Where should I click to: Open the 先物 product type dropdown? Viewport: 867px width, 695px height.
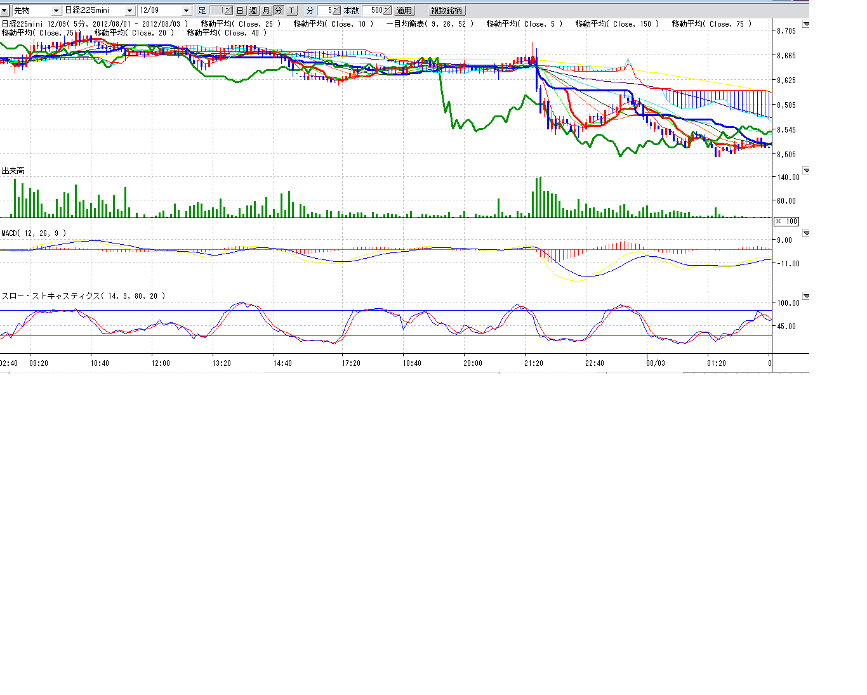point(56,11)
